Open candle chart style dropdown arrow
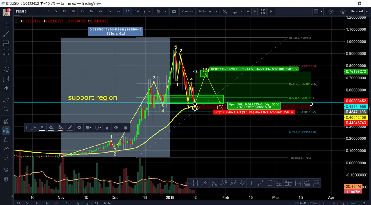The image size is (371, 205). point(165,12)
